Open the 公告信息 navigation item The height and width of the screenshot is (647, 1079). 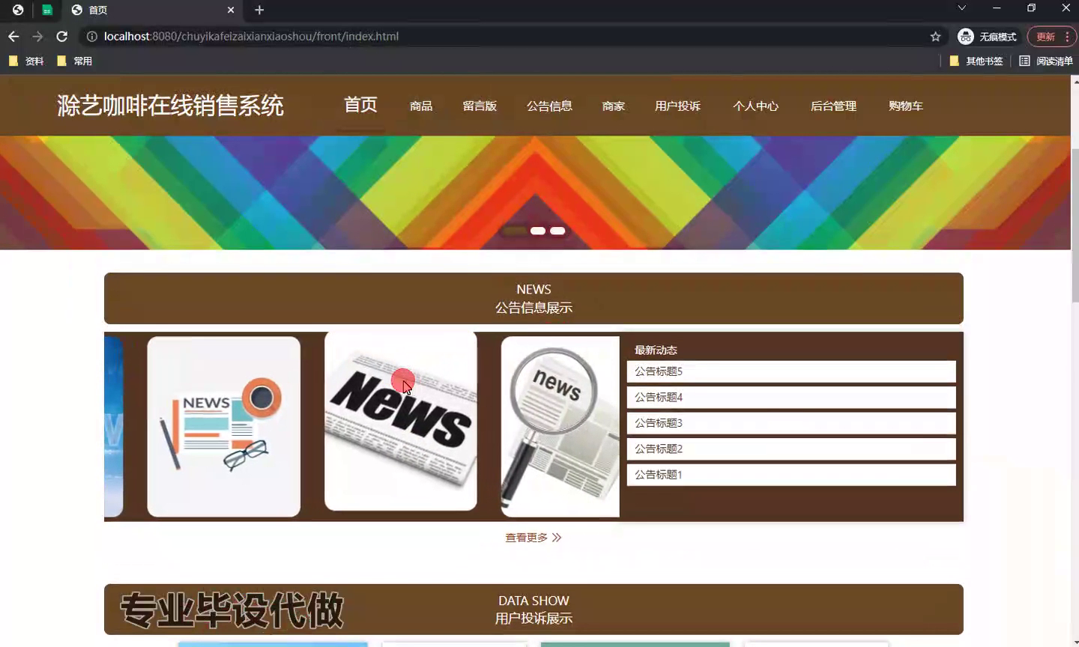[x=549, y=106]
